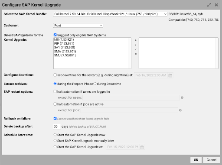Choose Start the SAP Kernel Upgrade at

click(x=55, y=147)
